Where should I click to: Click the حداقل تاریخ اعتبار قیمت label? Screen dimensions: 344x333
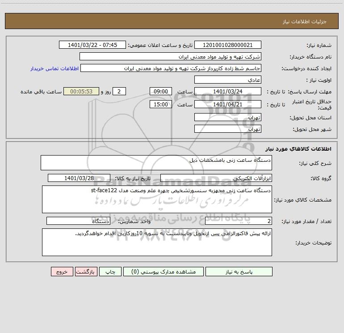coord(312,105)
